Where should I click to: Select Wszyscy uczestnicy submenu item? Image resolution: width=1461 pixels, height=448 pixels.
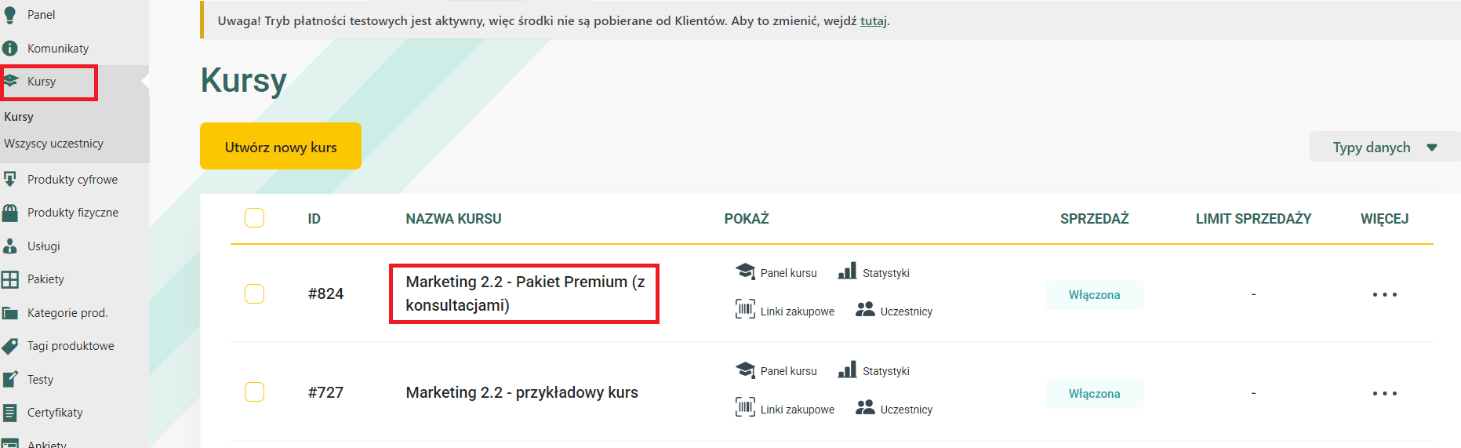click(x=53, y=144)
